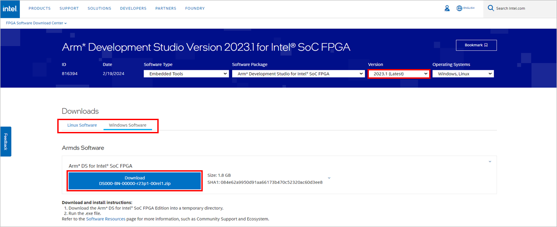
Task: Expand details chevron beside SHA1 hash
Action: click(329, 178)
